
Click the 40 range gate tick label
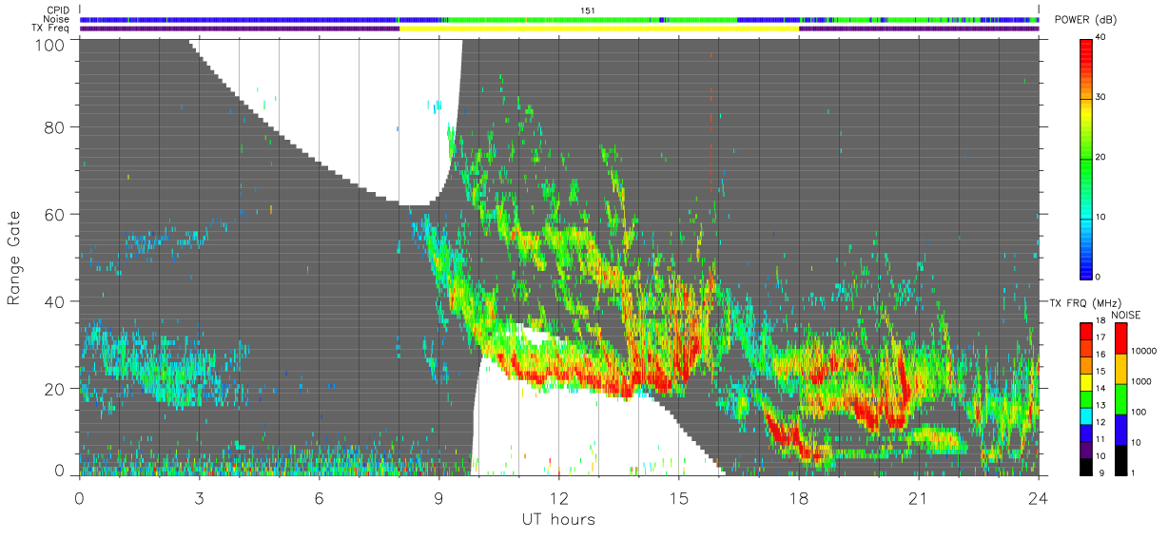[54, 301]
